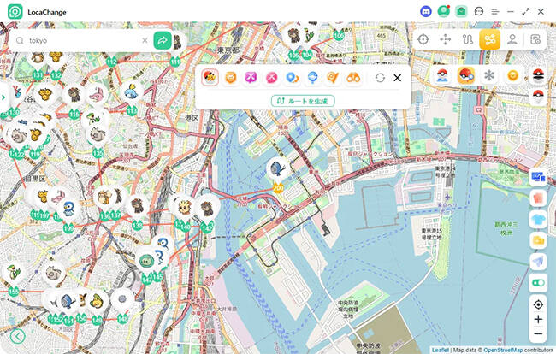Image resolution: width=556 pixels, height=354 pixels.
Task: Click the open Pokéball icon at right edge
Action: click(538, 75)
